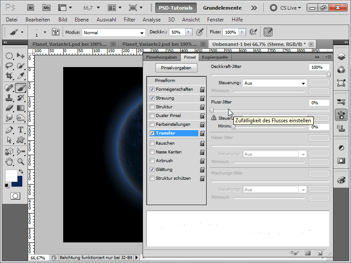The image size is (351, 263).
Task: Enable airbrush mode icon beside Fluss
Action: [253, 32]
